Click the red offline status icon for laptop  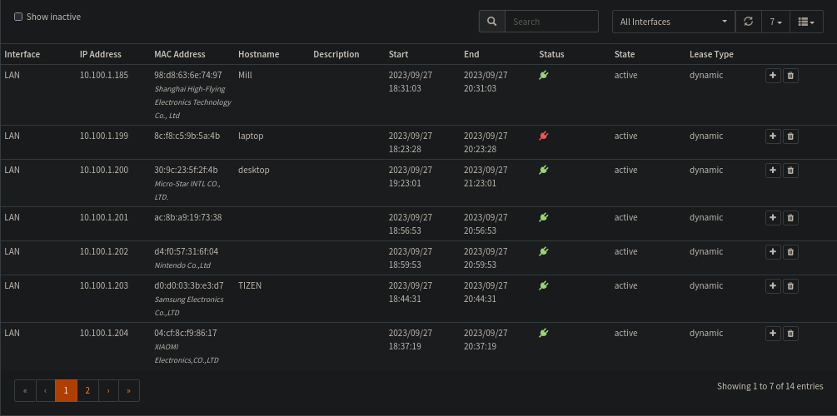(544, 136)
